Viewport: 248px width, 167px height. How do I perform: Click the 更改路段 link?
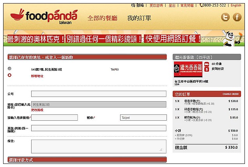pos(37,110)
